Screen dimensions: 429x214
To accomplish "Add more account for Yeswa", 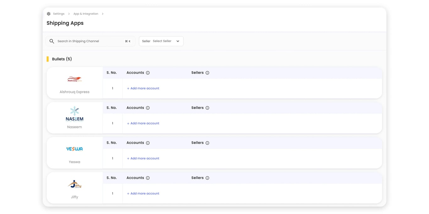I will point(143,158).
